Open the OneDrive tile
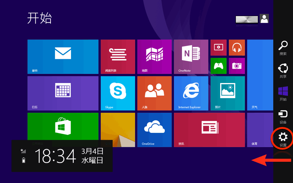 click(x=154, y=130)
